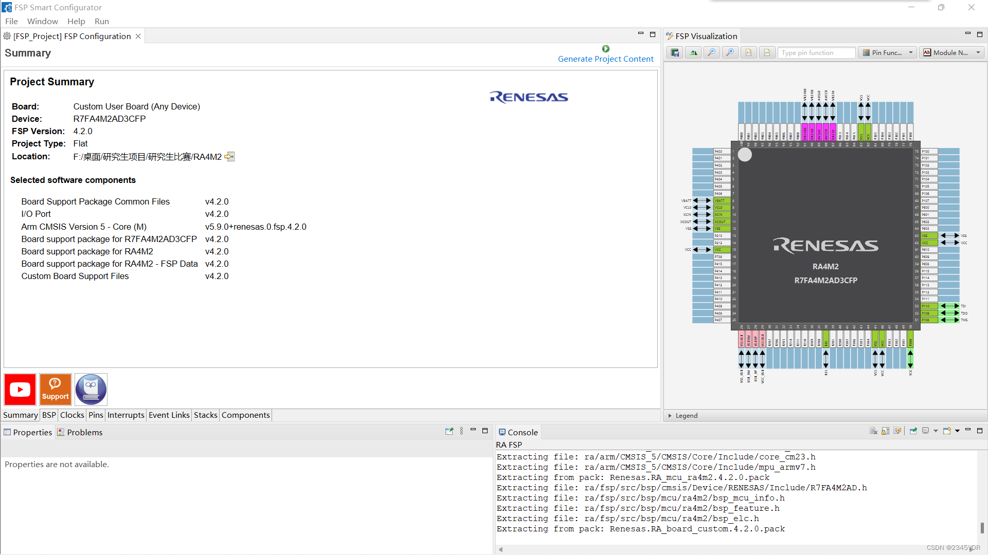Maximize the Console panel
Screen dimensions: 988x555
coord(980,431)
